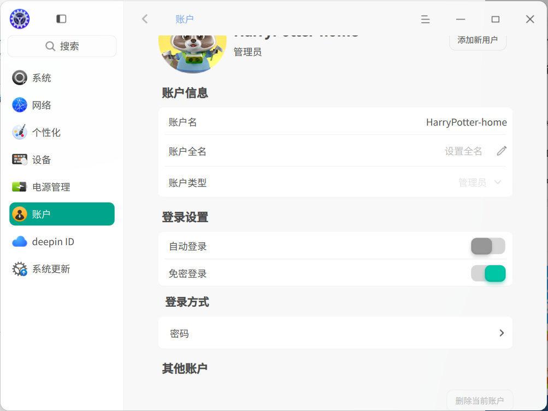Open the deepin ID cloud icon entry
Screen dimensions: 548x411
pos(20,242)
